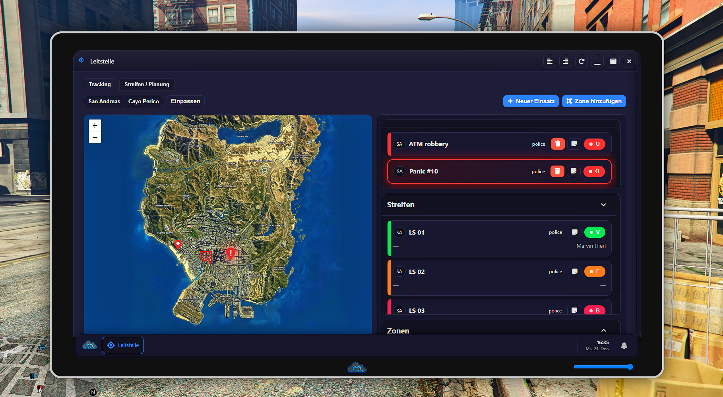Toggle red O status on Panic #10

click(594, 172)
